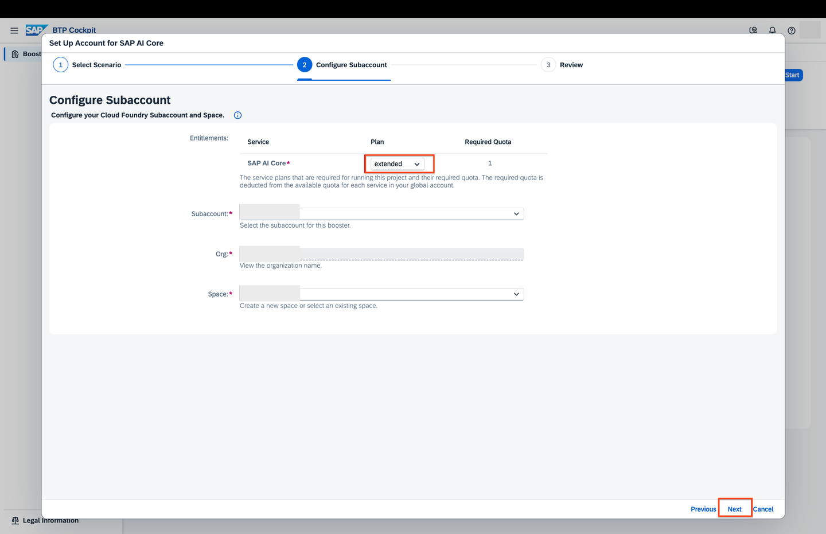Cancel the setup wizard

click(x=763, y=509)
